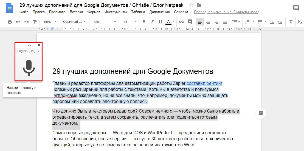The height and width of the screenshot is (151, 304).
Task: Align text right
Action: tap(216, 22)
